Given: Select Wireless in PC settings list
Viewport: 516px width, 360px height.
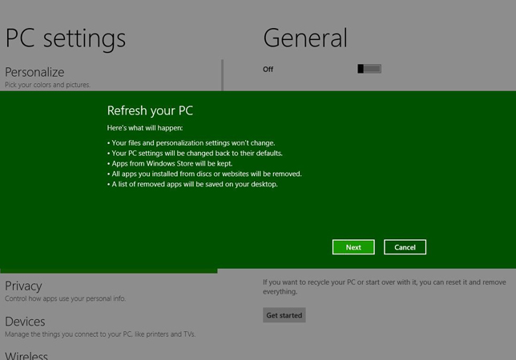Looking at the screenshot, I should pyautogui.click(x=26, y=356).
